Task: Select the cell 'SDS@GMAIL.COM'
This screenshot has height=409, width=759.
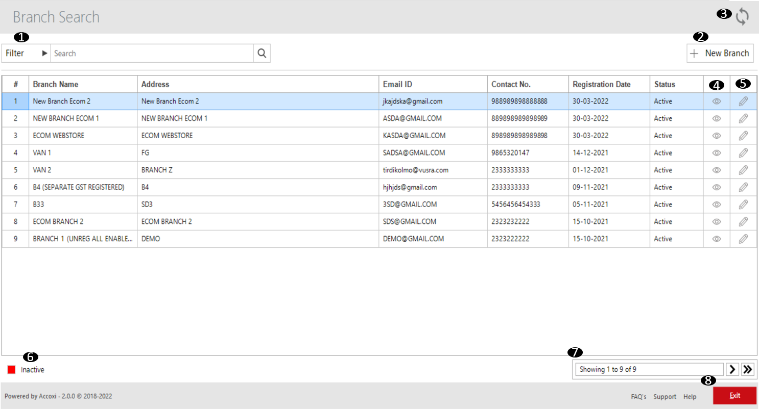Action: coord(433,222)
